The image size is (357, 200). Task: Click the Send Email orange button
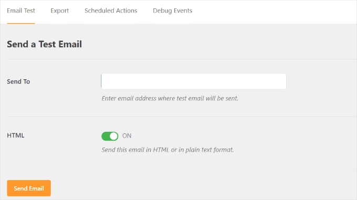pyautogui.click(x=29, y=188)
